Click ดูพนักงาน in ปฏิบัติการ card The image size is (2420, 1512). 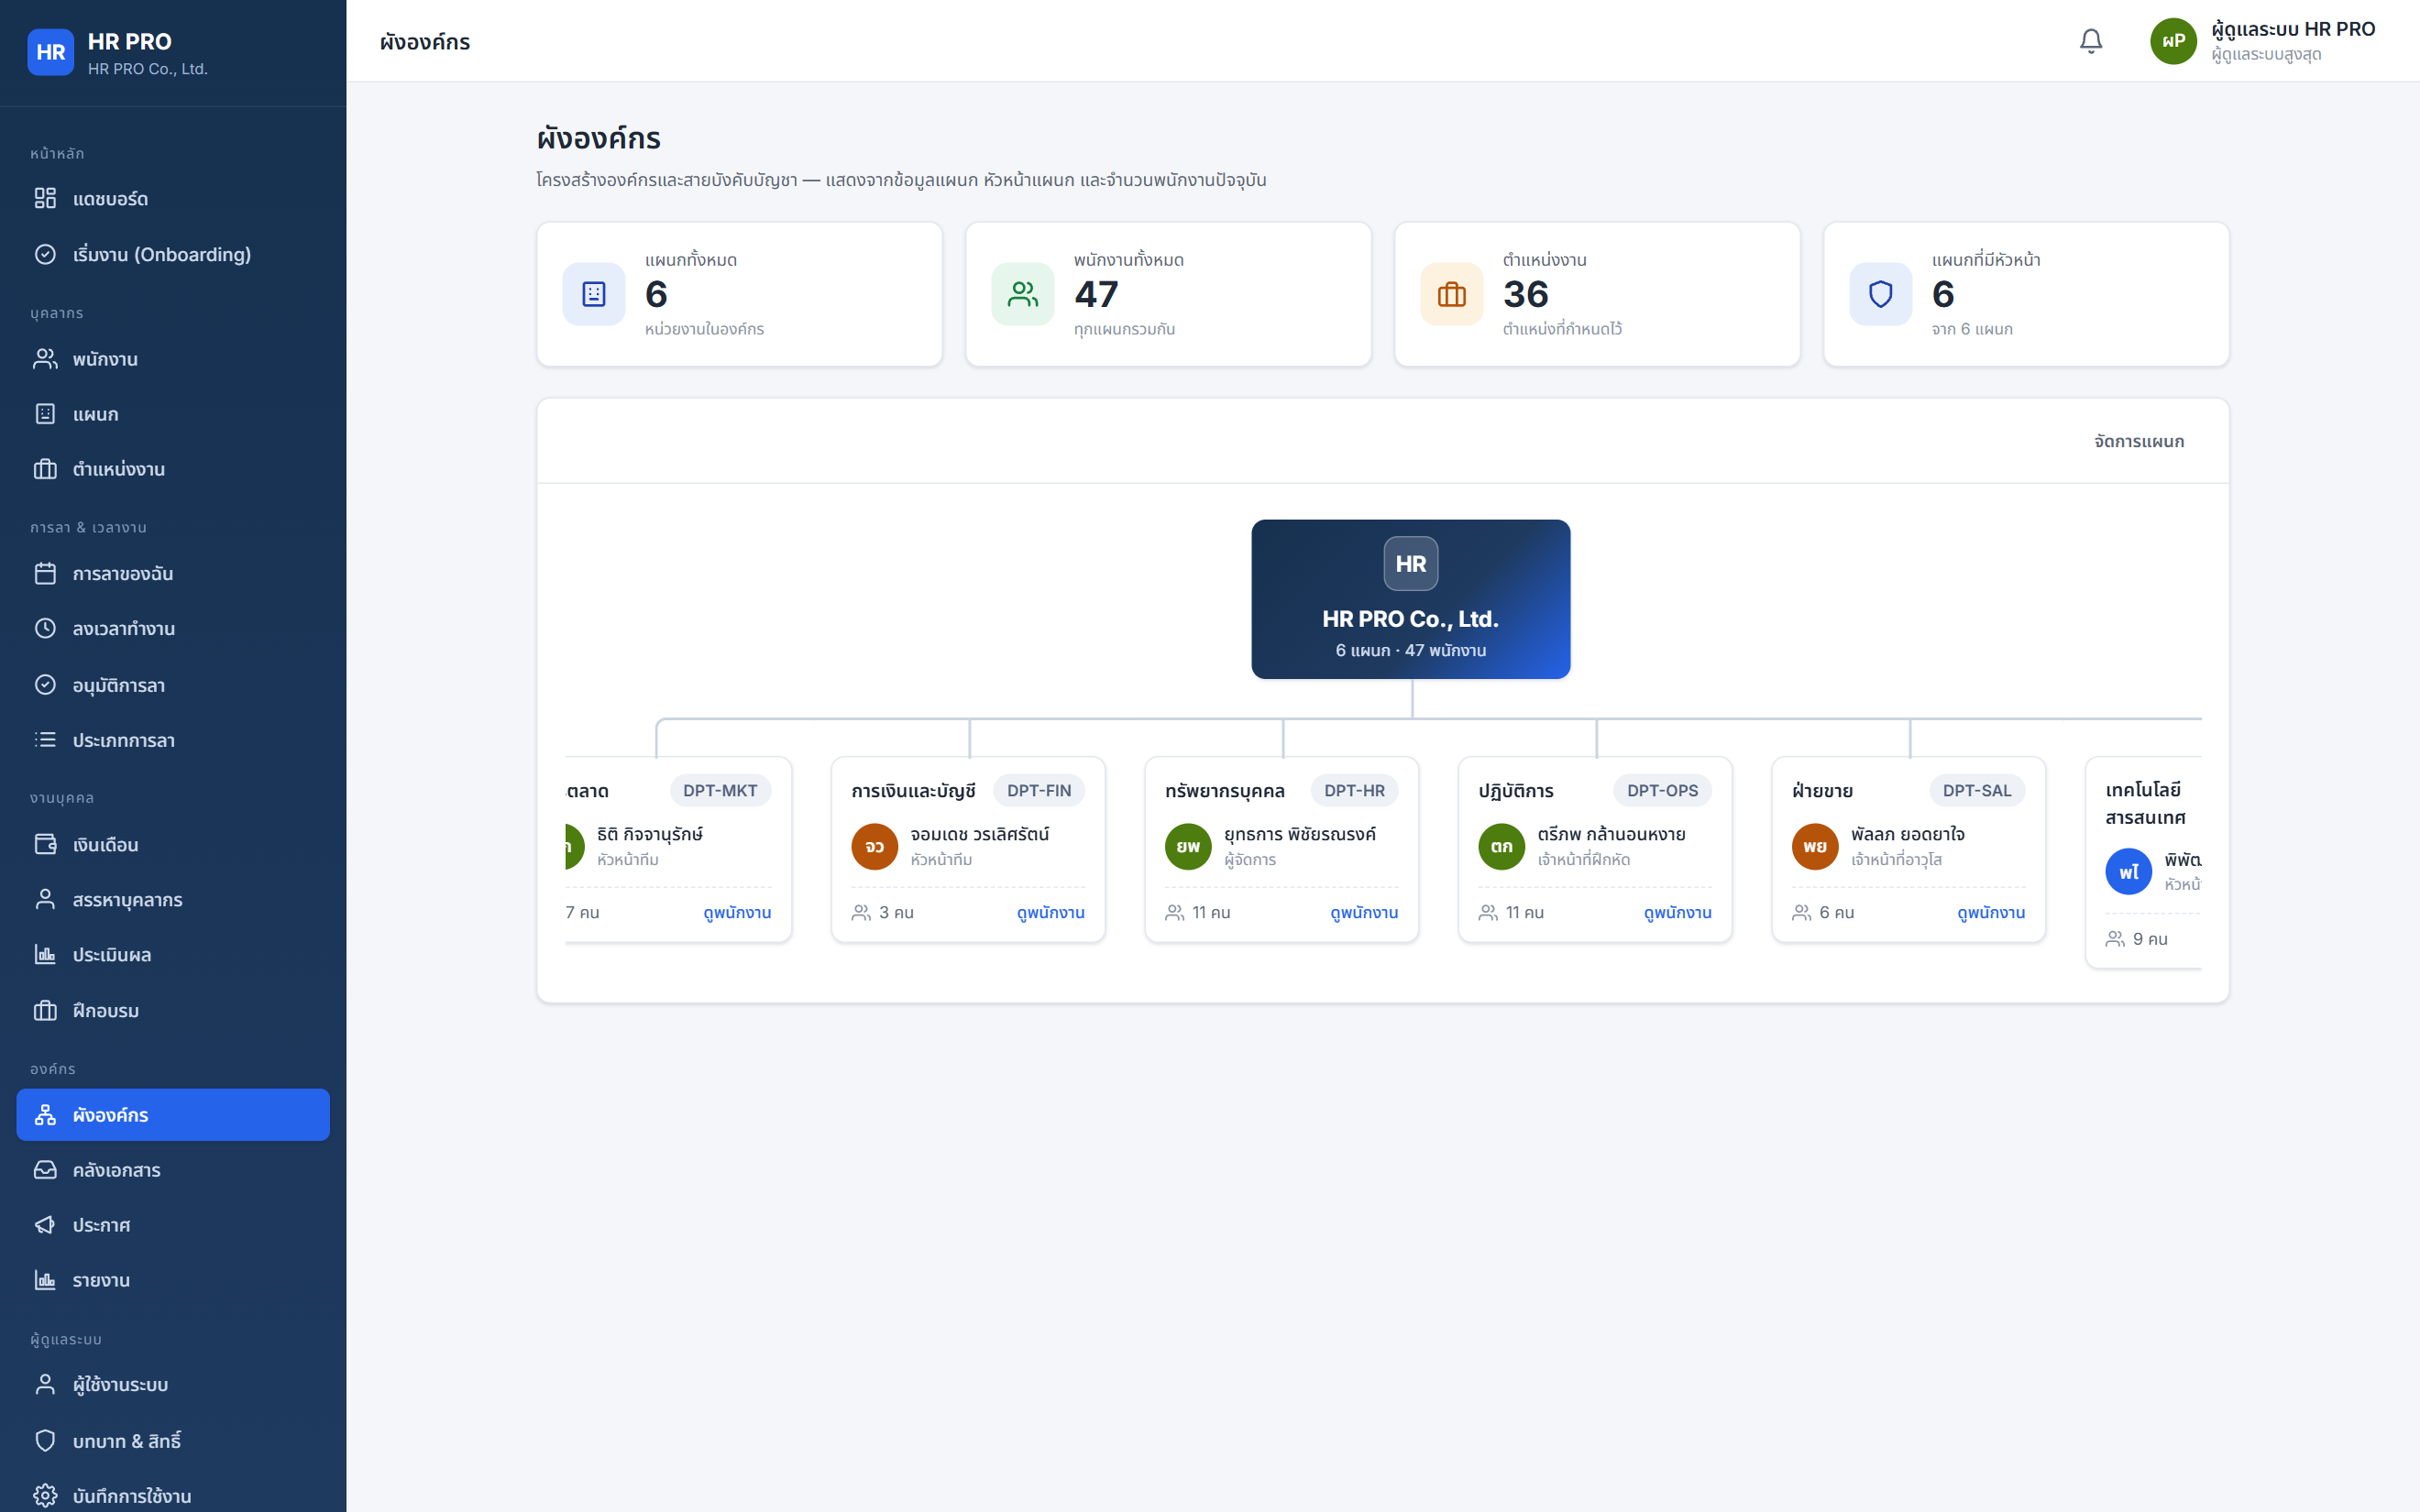(x=1677, y=912)
